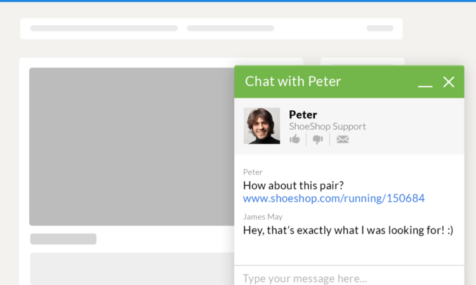Click the 'ShoeShop Support' subtitle text
This screenshot has width=476, height=285.
point(327,127)
